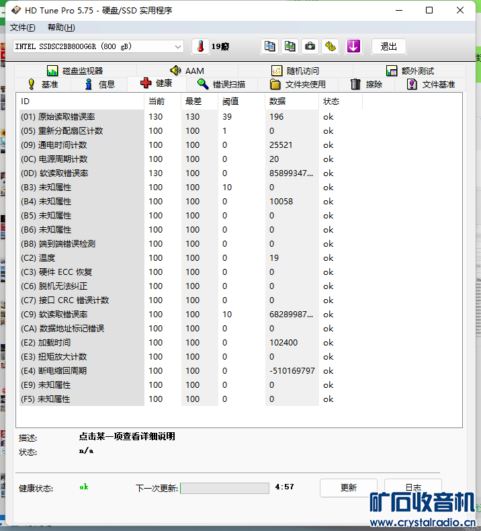The height and width of the screenshot is (531, 481).
Task: Click the 更新 button
Action: tap(348, 488)
